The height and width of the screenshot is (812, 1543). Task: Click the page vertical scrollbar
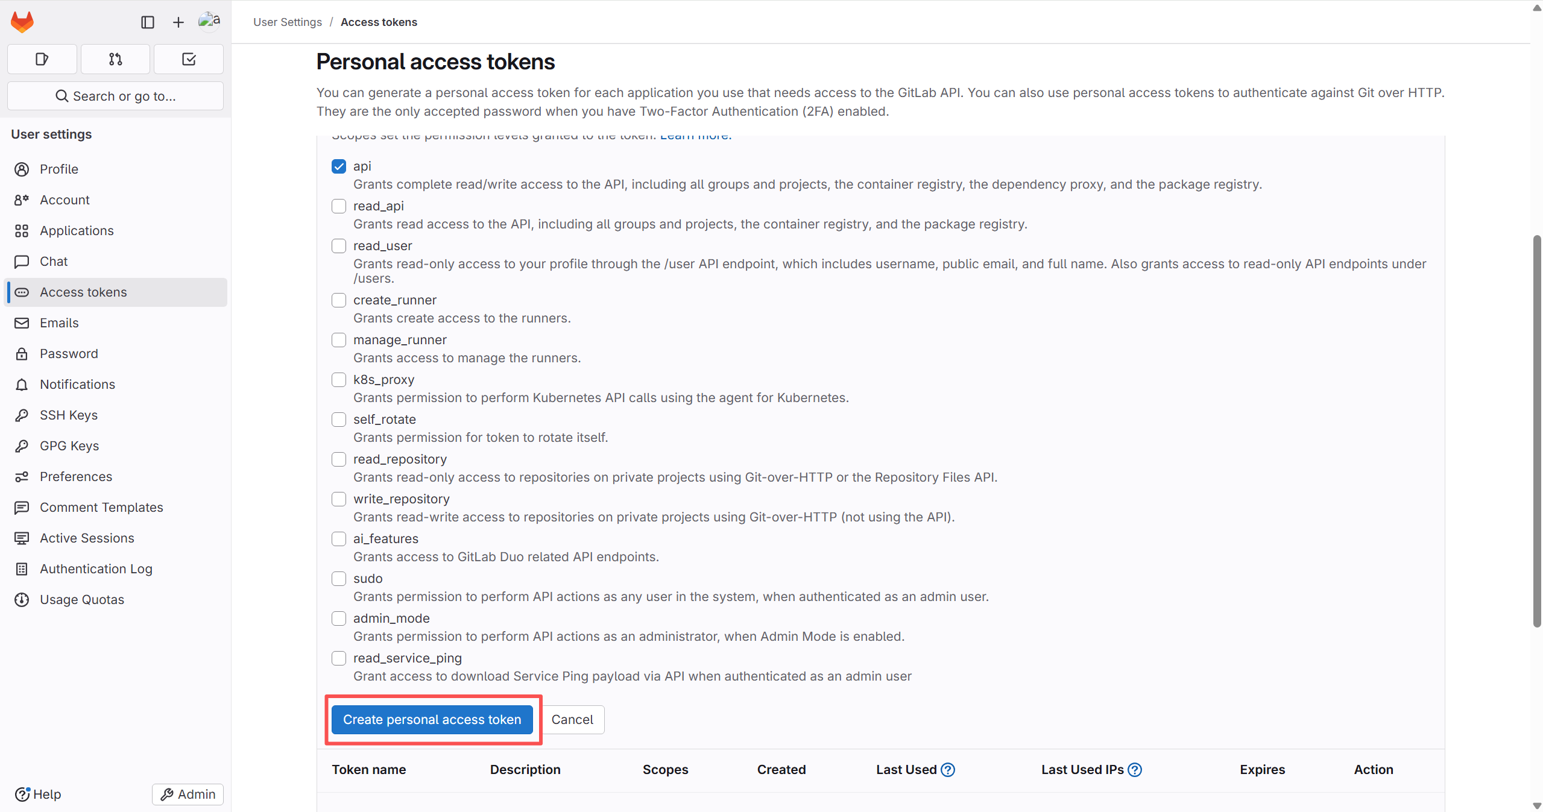pos(1537,431)
